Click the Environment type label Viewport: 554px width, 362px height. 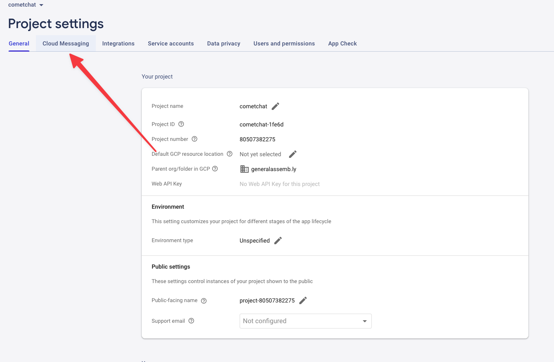pos(172,240)
